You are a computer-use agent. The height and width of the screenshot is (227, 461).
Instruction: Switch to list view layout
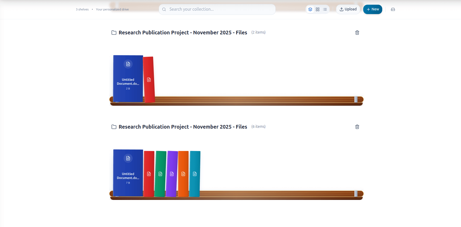(x=325, y=9)
